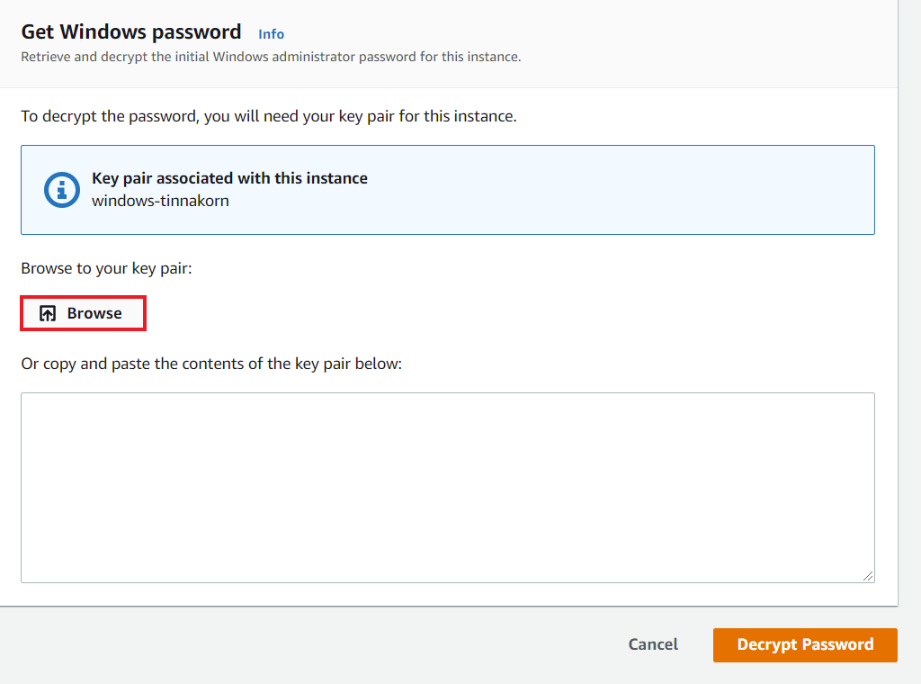Viewport: 921px width, 684px height.
Task: Click the 'Or copy and paste' label
Action: (x=211, y=364)
